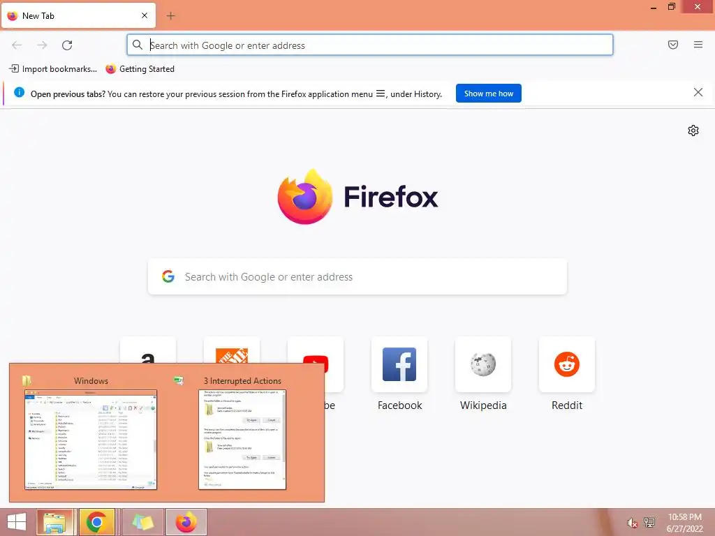Click the forward navigation arrow
715x536 pixels.
coord(42,45)
